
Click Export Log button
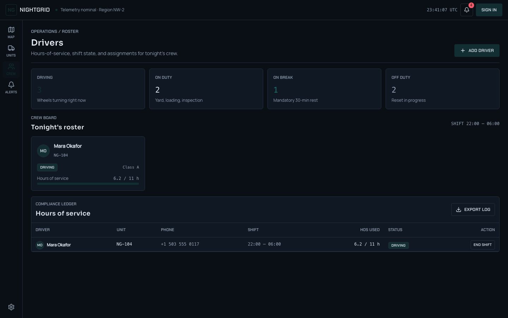(x=473, y=210)
